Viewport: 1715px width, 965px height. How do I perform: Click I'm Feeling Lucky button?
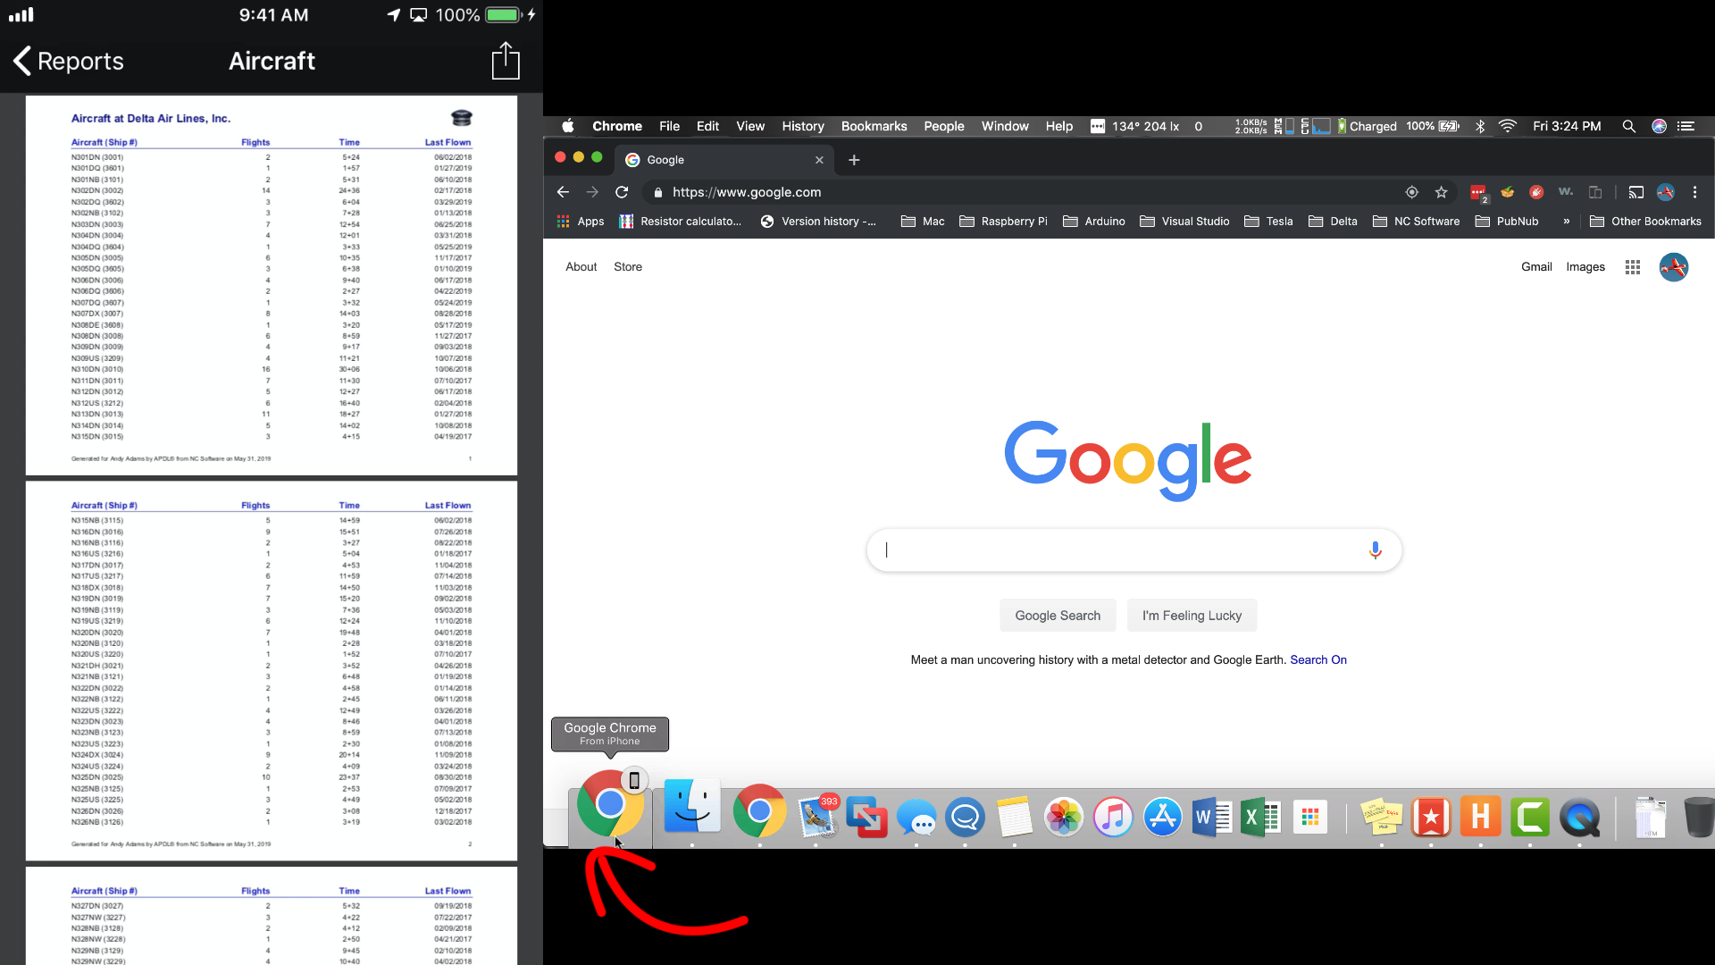(1192, 616)
